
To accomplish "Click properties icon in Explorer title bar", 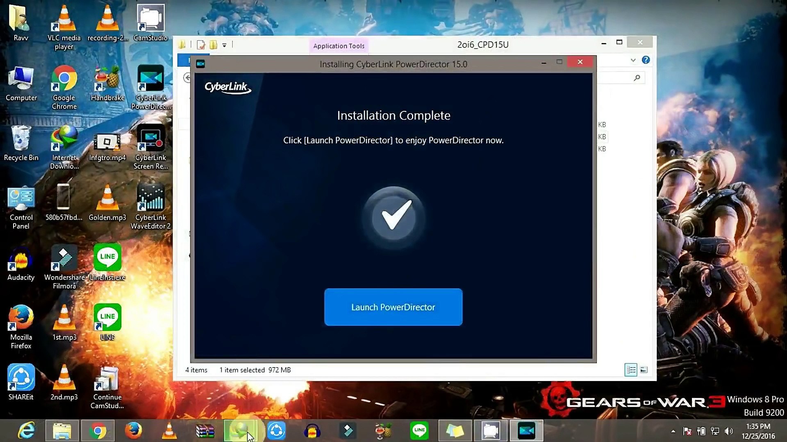I will [201, 45].
